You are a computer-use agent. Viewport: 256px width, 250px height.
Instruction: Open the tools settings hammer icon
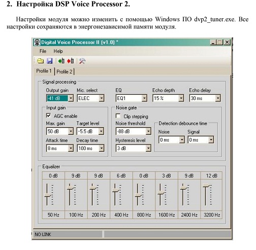coord(82,61)
